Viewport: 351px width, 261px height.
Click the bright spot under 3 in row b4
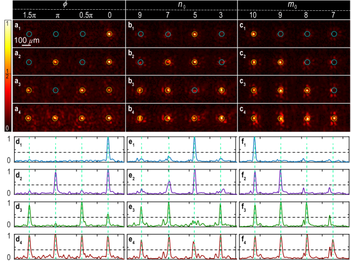[x=221, y=118]
